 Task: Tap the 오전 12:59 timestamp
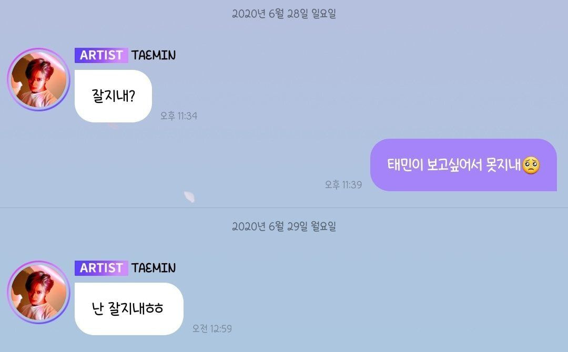(212, 328)
